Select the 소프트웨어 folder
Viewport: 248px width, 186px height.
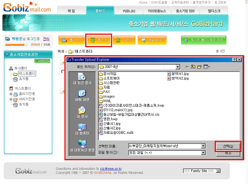[x=109, y=78]
